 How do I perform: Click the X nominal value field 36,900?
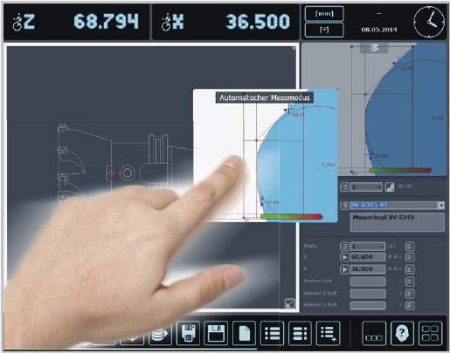pyautogui.click(x=368, y=269)
